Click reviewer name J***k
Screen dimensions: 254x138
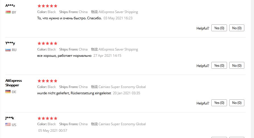pos(10,118)
